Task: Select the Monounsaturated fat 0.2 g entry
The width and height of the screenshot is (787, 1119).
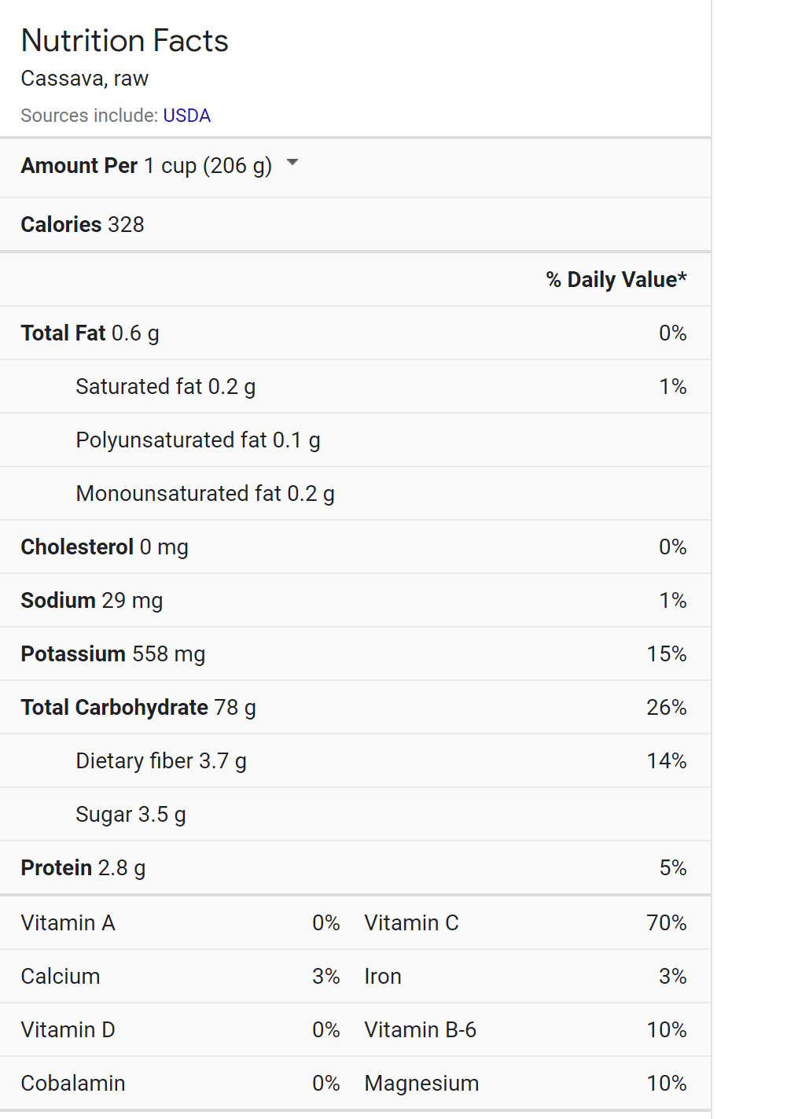Action: (x=204, y=494)
